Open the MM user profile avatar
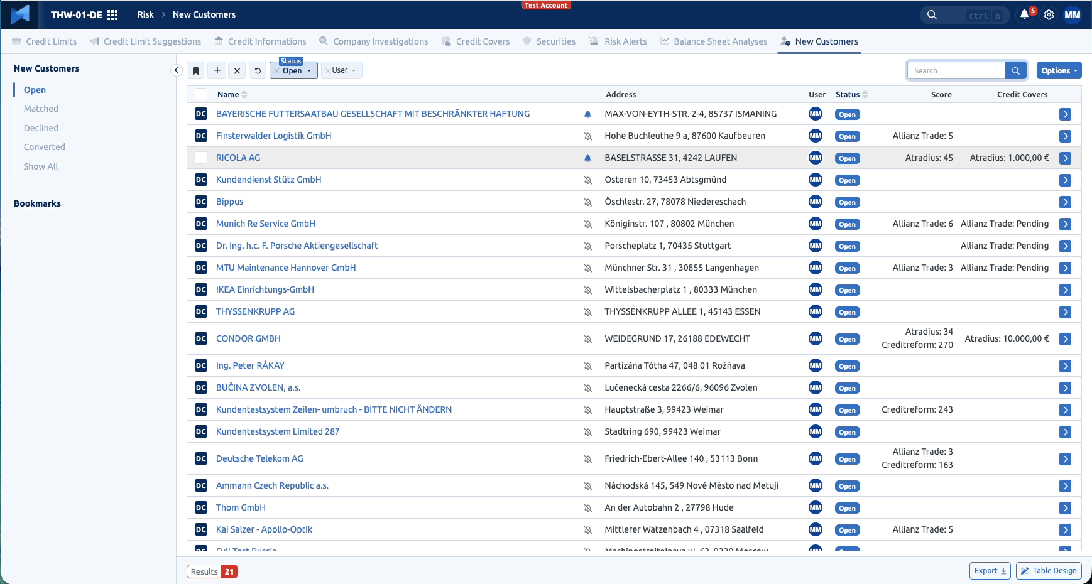The image size is (1092, 584). (1073, 15)
